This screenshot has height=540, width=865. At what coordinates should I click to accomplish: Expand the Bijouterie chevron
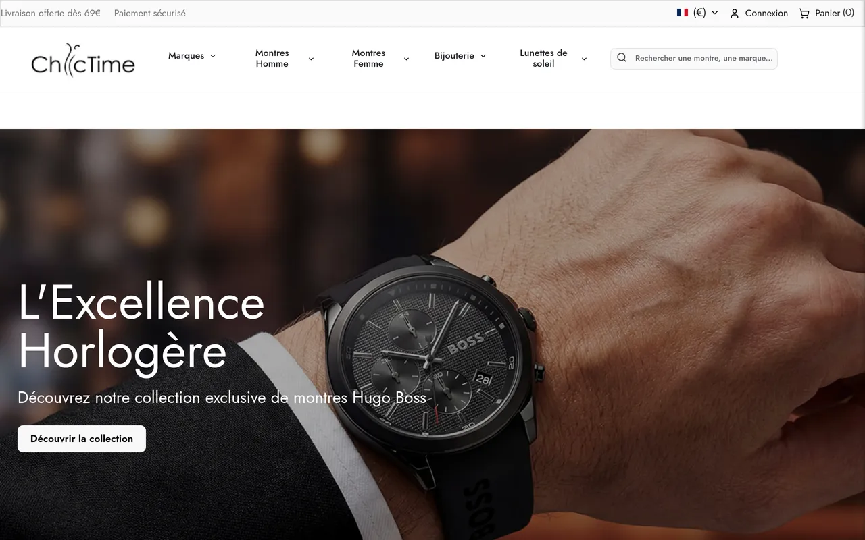(483, 56)
